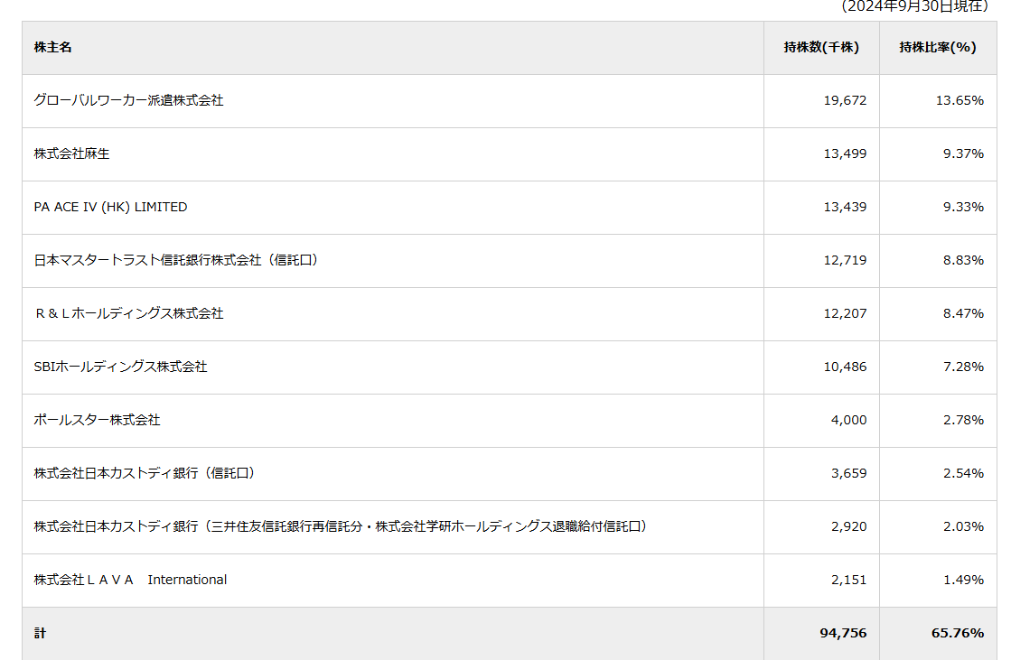Click the 19,672 share count cell

845,100
